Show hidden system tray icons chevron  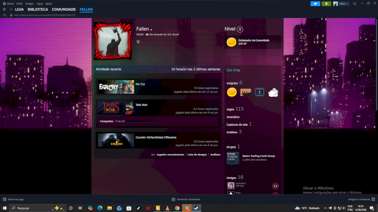325,208
